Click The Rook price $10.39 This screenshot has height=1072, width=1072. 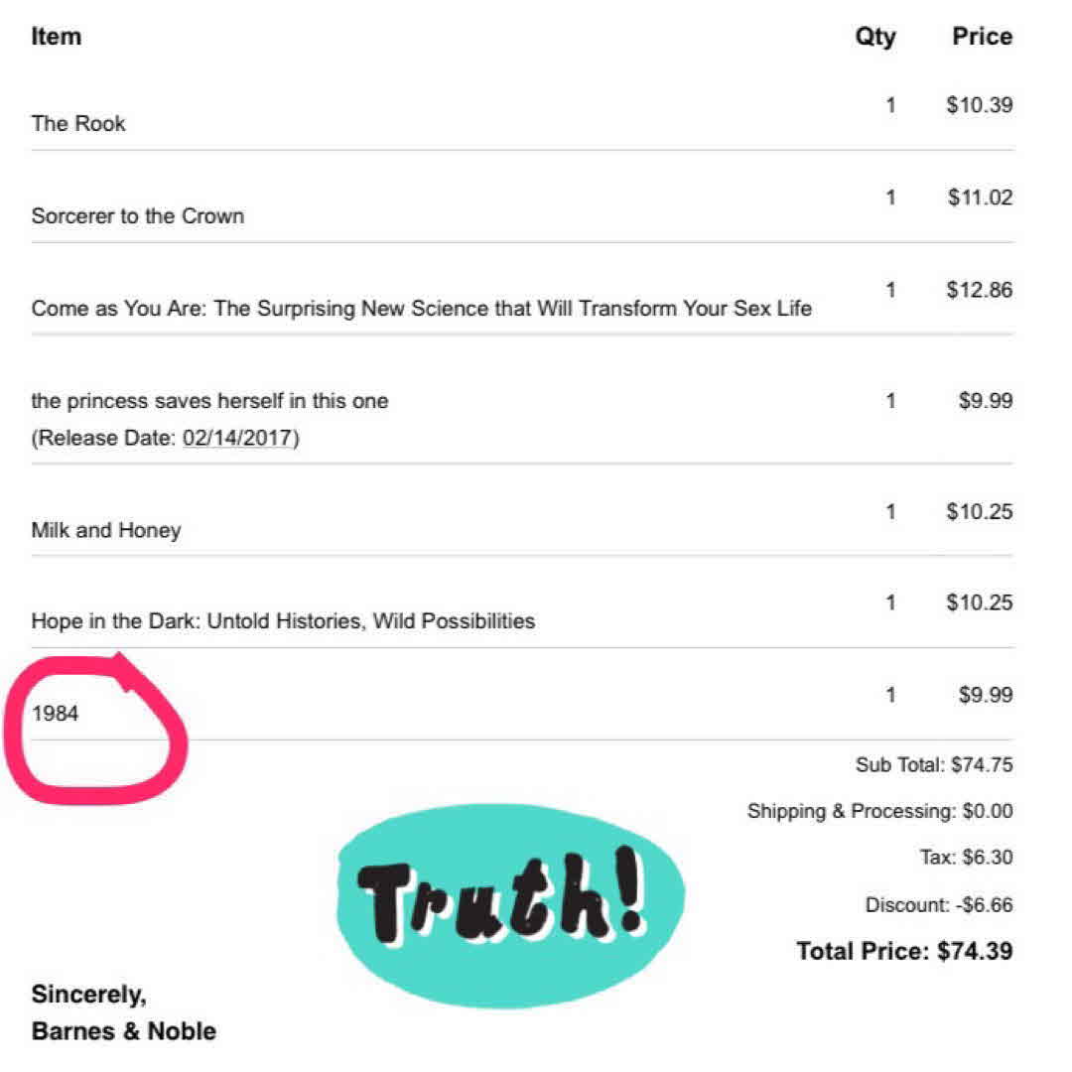click(979, 104)
